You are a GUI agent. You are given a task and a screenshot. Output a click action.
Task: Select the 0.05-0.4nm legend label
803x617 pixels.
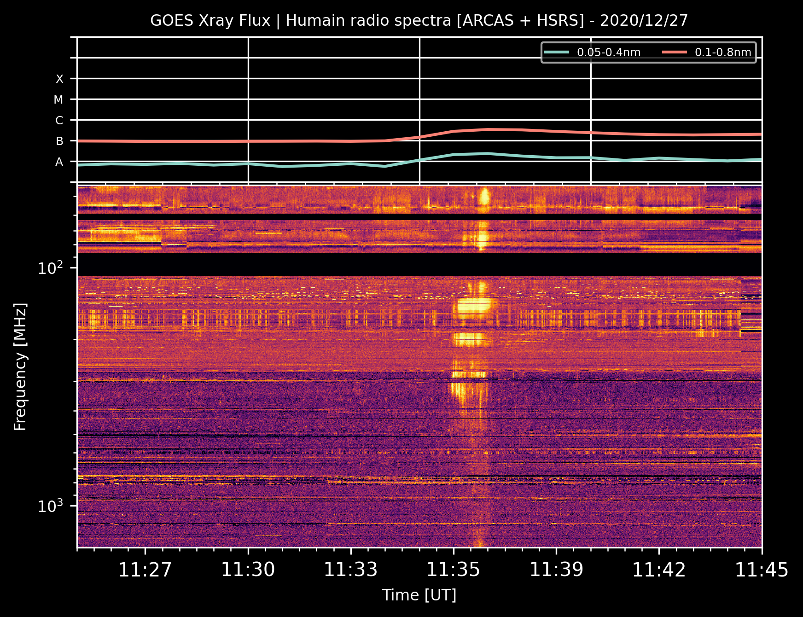[609, 52]
